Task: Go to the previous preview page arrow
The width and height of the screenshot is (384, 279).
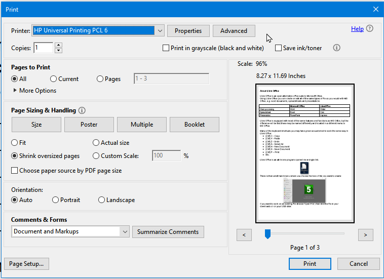Action: point(244,235)
